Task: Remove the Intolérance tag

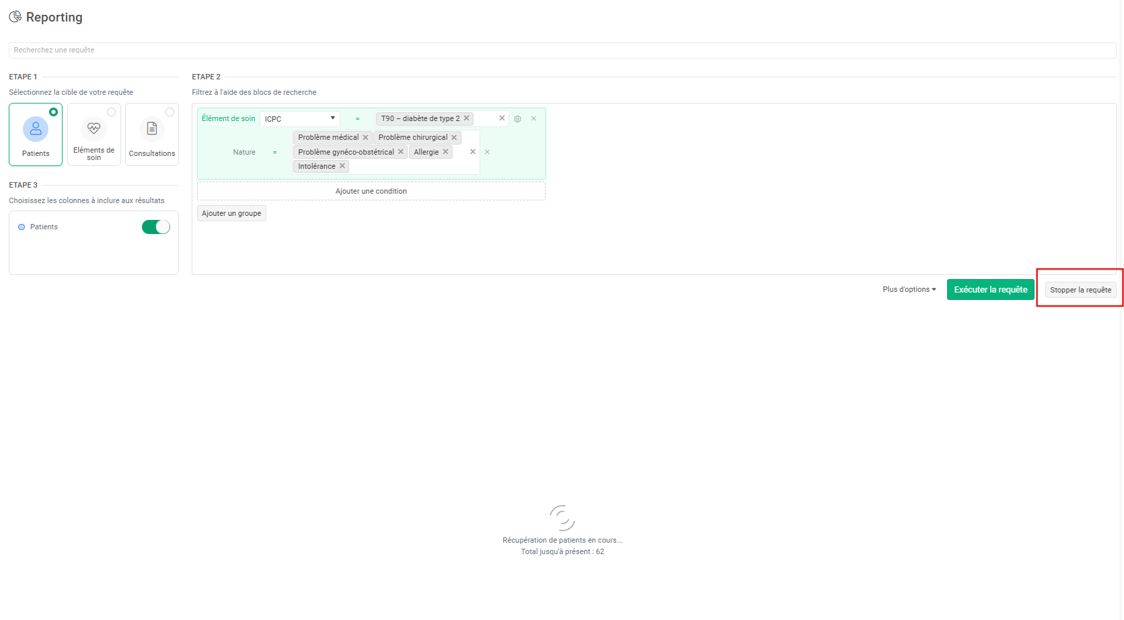Action: pyautogui.click(x=342, y=166)
